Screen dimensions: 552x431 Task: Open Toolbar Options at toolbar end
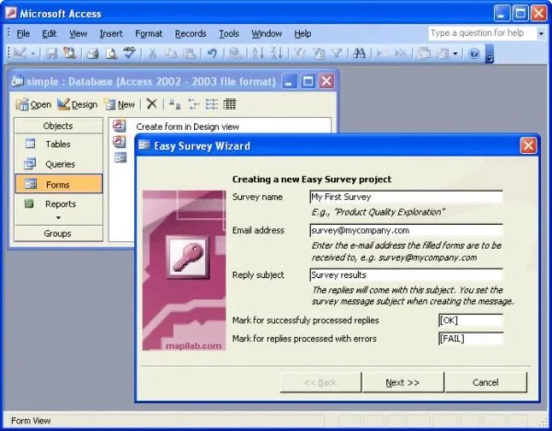[489, 54]
